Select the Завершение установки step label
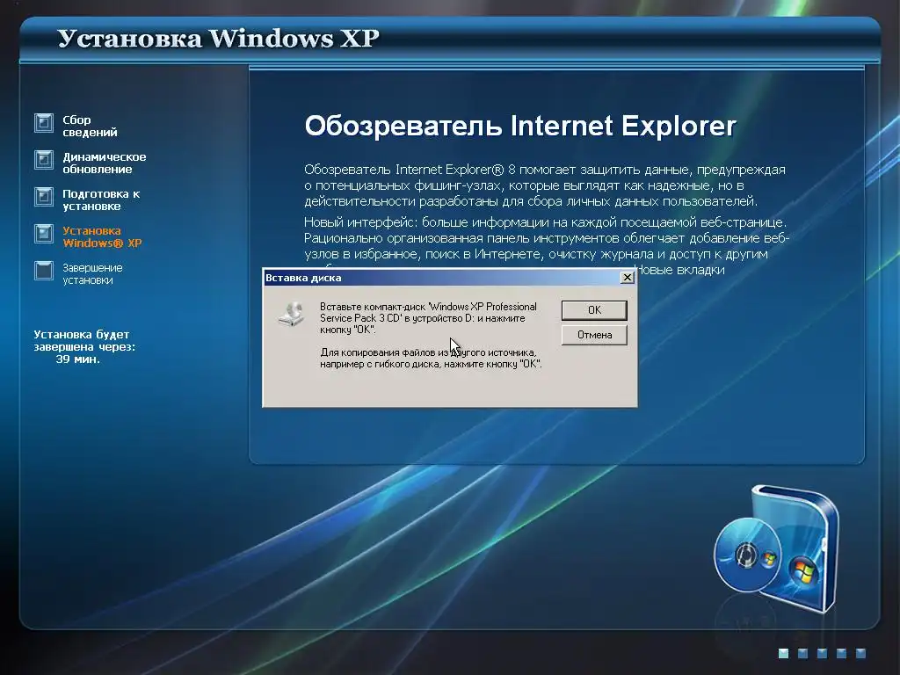 [x=92, y=274]
